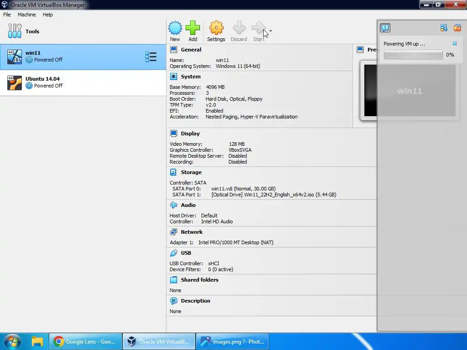The height and width of the screenshot is (350, 467).
Task: Click the Storage disk icon
Action: tap(173, 172)
